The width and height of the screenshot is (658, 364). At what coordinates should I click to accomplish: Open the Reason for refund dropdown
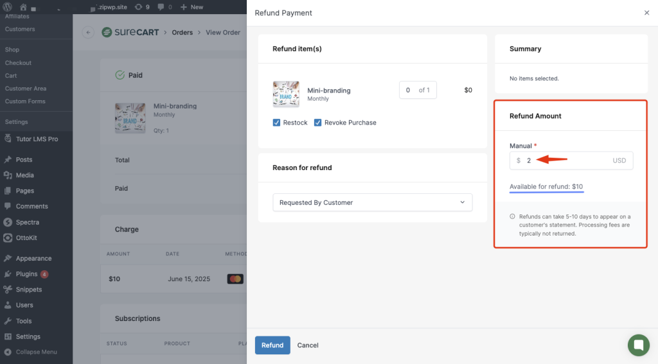coord(372,203)
